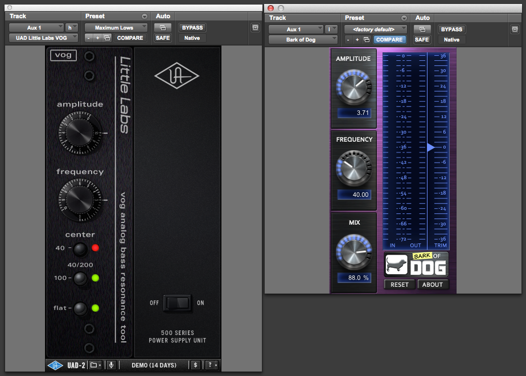Click preset copy icon in VOG window
Viewport: 526px width, 376px height.
107,38
